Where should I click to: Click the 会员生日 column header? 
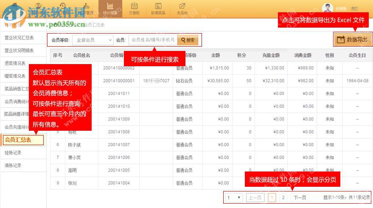[357, 55]
